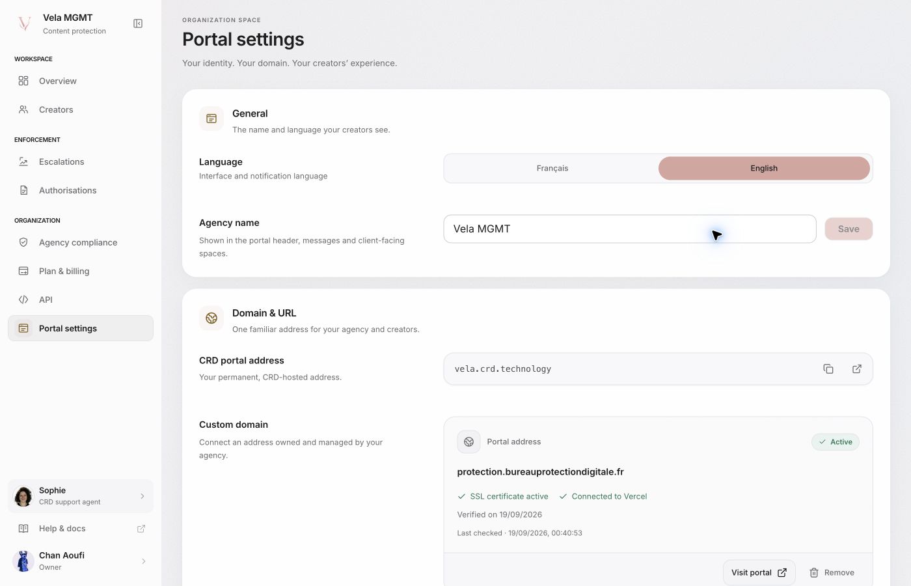
Task: Click the General section card icon
Action: (211, 119)
